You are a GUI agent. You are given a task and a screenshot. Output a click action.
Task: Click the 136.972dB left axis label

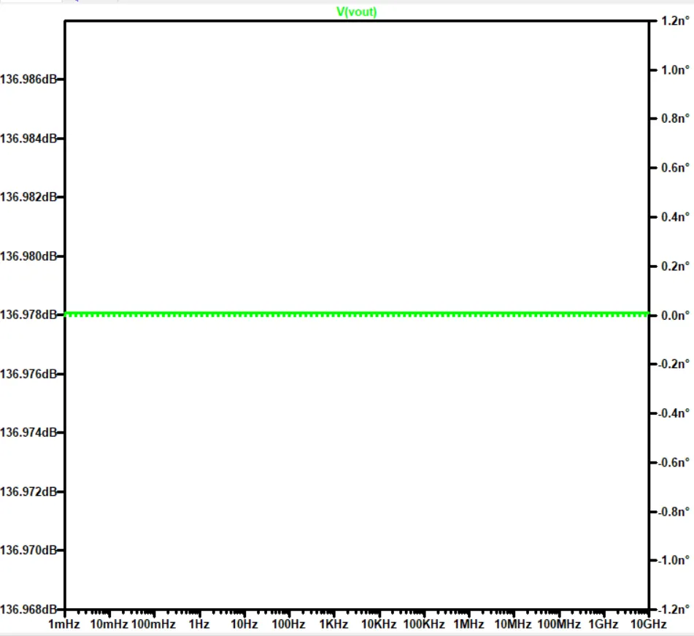tap(28, 491)
